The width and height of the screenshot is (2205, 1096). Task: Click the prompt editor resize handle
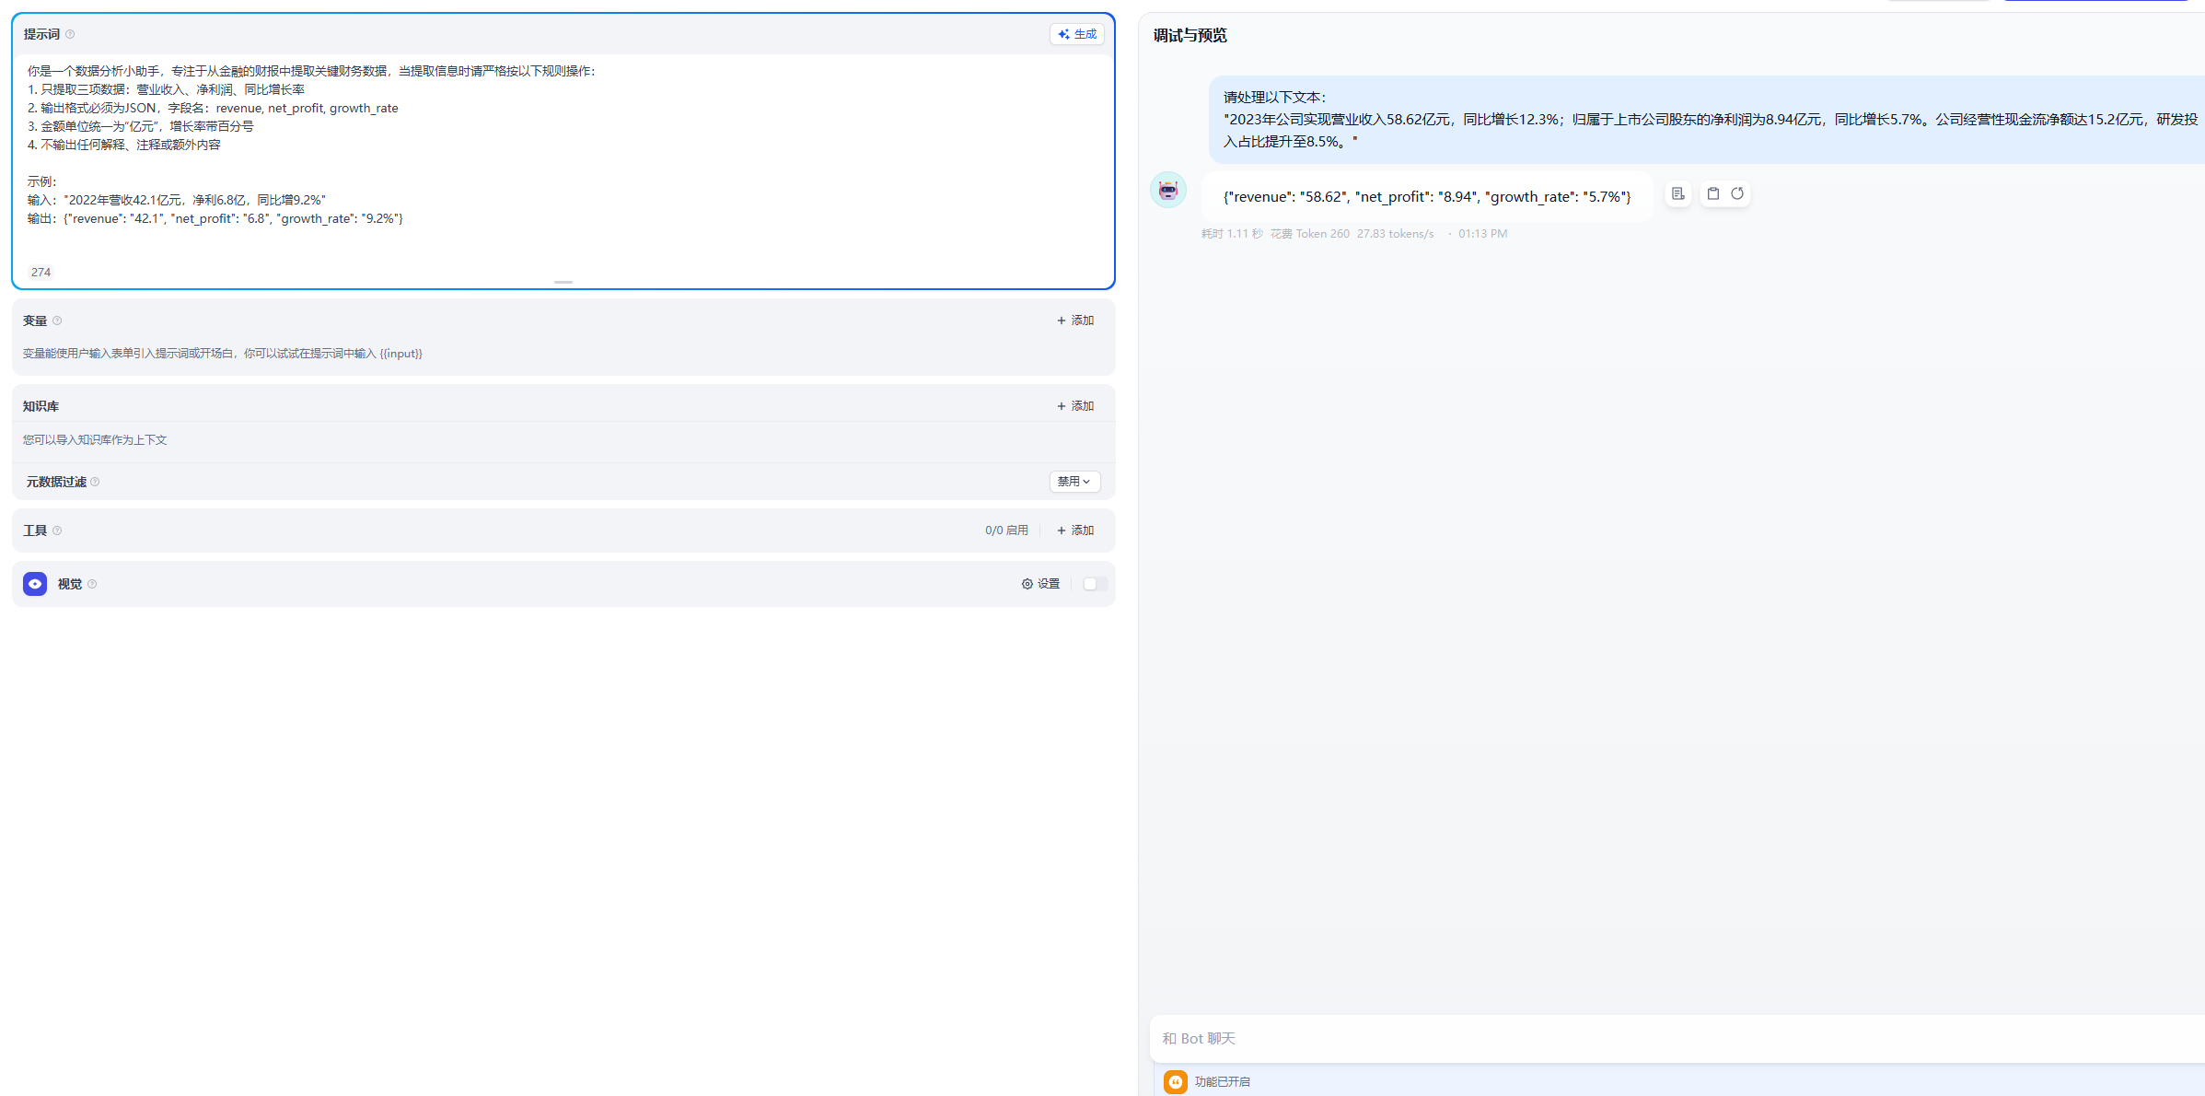[563, 282]
